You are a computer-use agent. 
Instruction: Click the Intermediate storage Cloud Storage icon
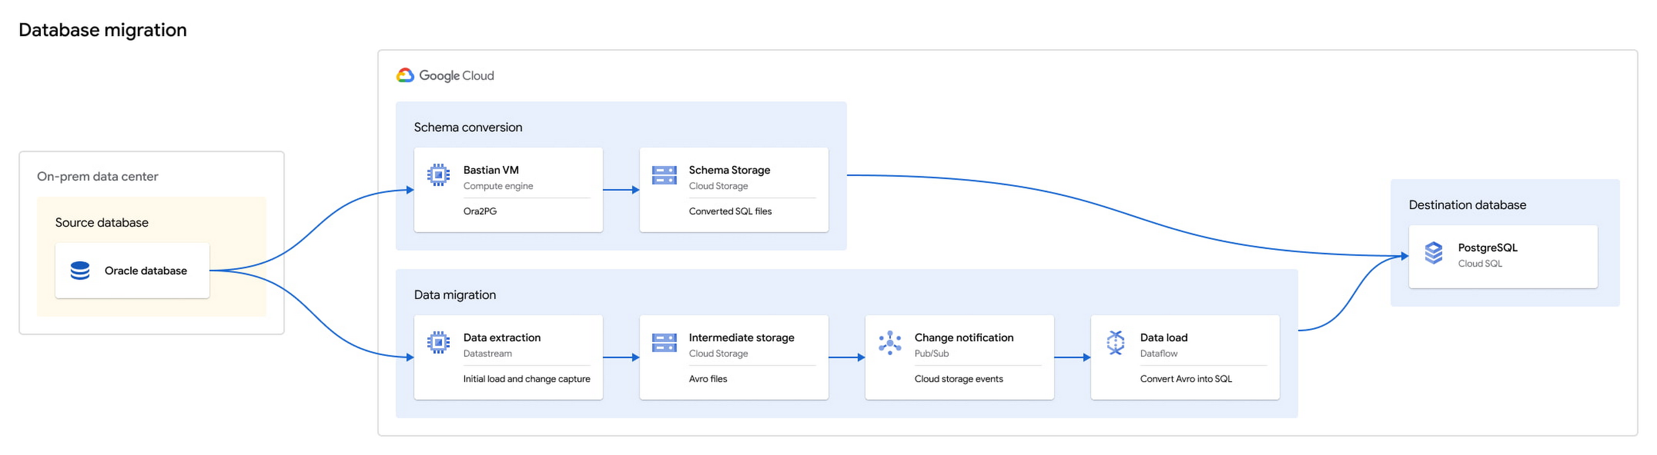click(x=664, y=343)
